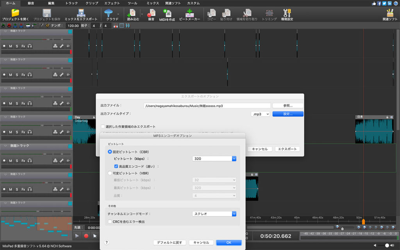This screenshot has width=400, height=250.
Task: Open チャンネルエンコードモード ステレオ dropdown
Action: [x=214, y=214]
